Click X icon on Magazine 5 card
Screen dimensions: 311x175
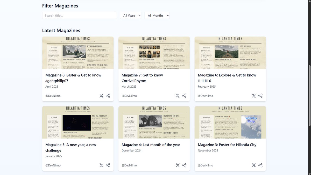101,165
